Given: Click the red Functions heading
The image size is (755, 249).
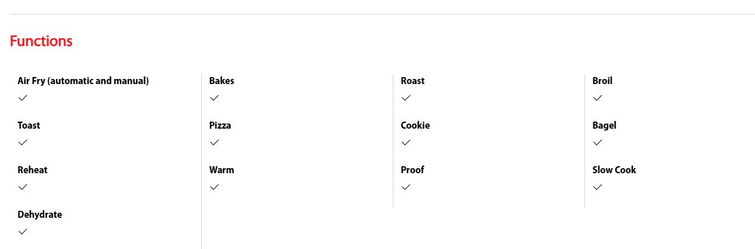Looking at the screenshot, I should coord(41,41).
